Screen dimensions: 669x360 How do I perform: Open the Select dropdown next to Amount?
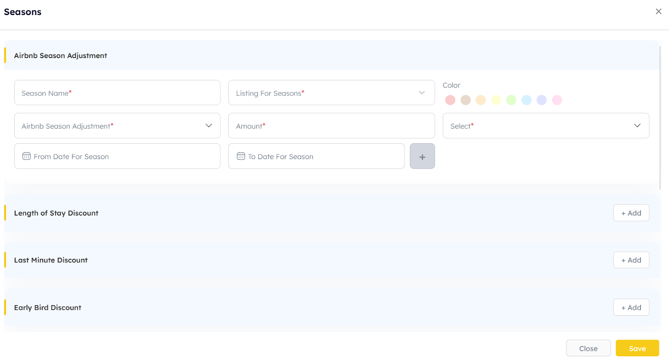pyautogui.click(x=546, y=126)
